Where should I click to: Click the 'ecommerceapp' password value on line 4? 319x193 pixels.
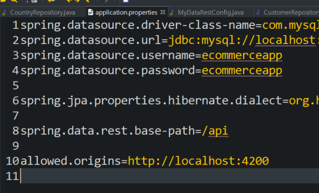242,71
